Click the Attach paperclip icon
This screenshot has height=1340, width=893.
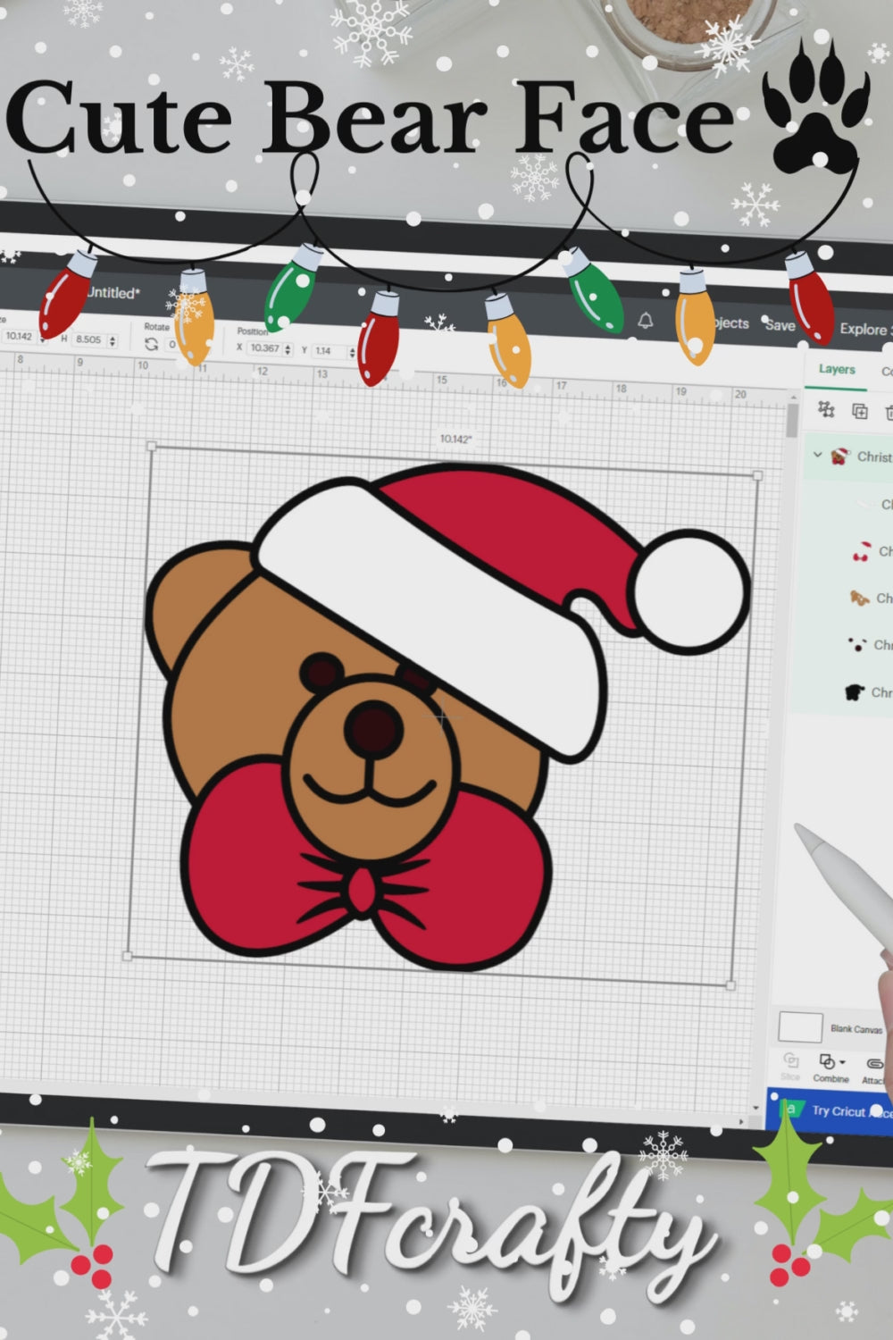click(x=874, y=1063)
